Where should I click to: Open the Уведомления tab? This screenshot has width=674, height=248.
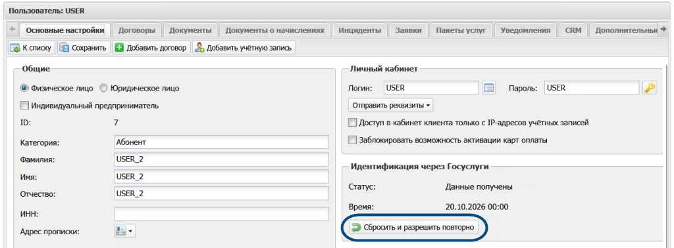525,30
